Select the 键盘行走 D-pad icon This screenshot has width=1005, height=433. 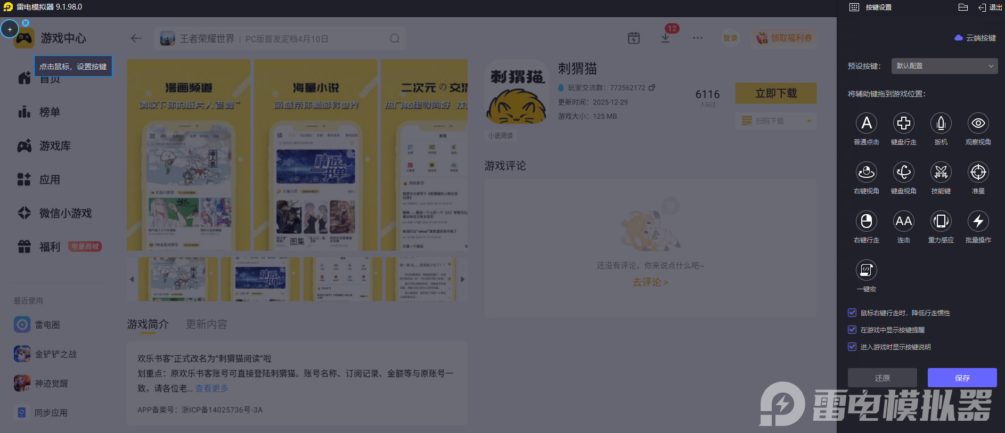pos(904,123)
